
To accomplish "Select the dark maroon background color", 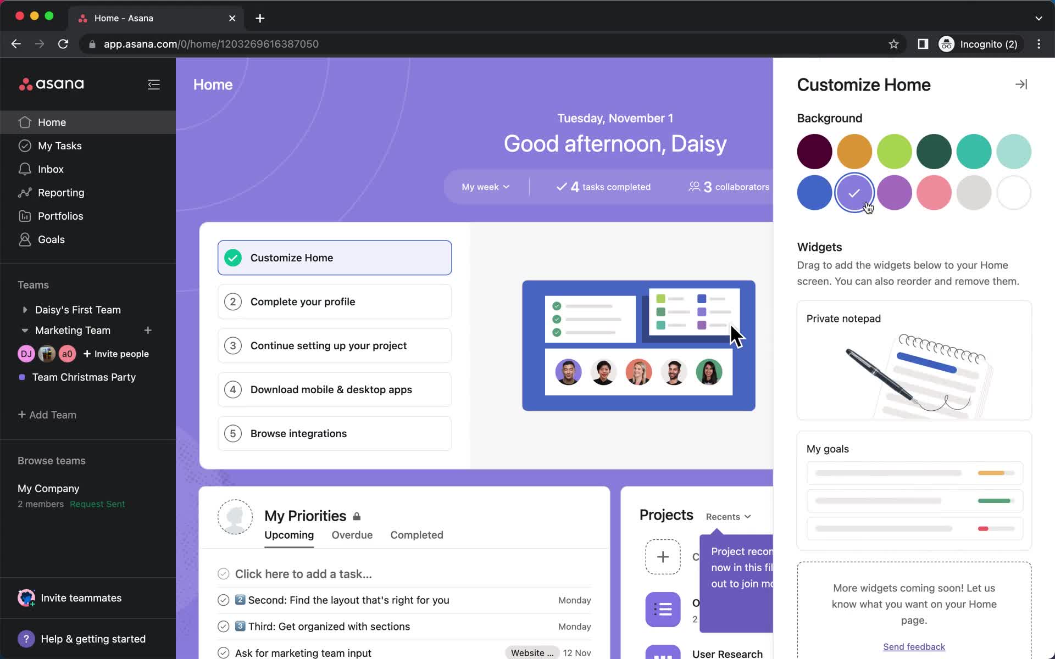I will 814,152.
